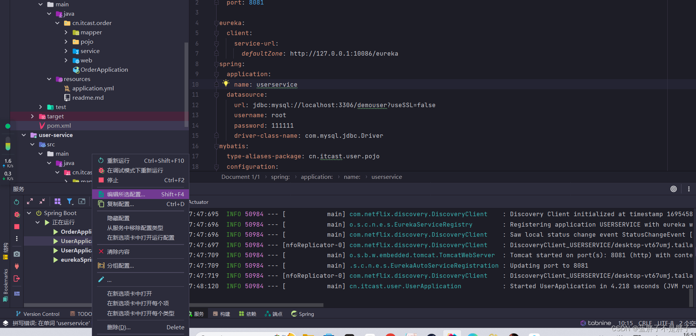Open the 端点 endpoints tool window tab

273,314
